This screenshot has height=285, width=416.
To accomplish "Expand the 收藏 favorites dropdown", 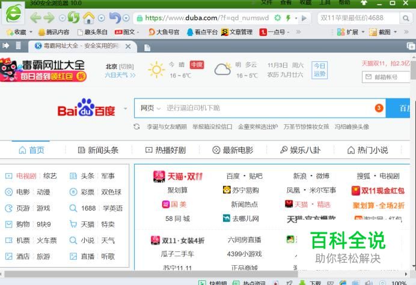I will pyautogui.click(x=31, y=32).
